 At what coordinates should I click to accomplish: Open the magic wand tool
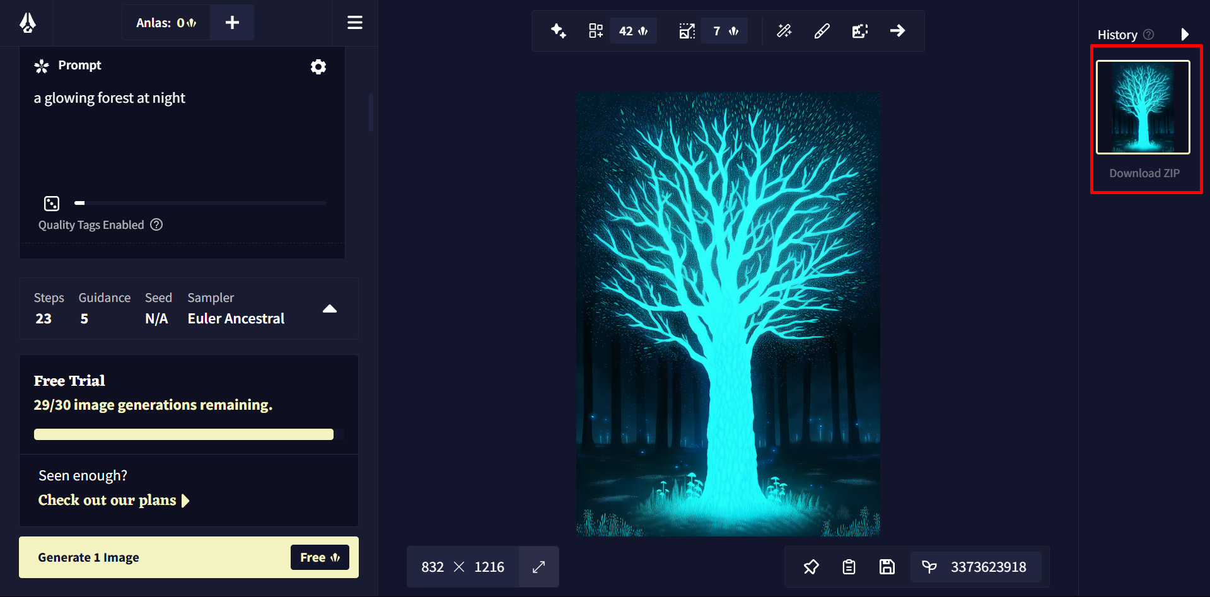784,31
